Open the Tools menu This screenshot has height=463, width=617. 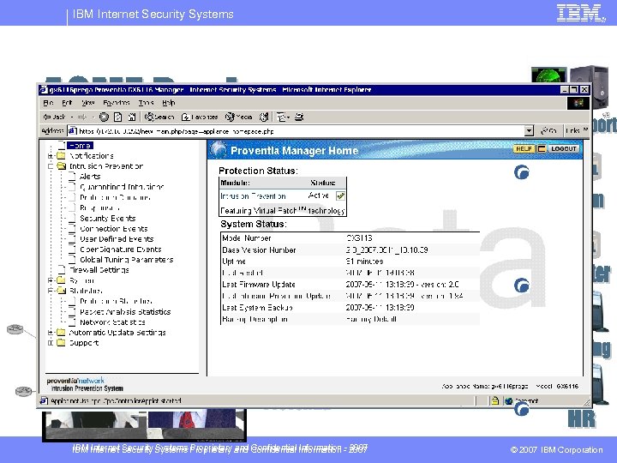(x=146, y=103)
